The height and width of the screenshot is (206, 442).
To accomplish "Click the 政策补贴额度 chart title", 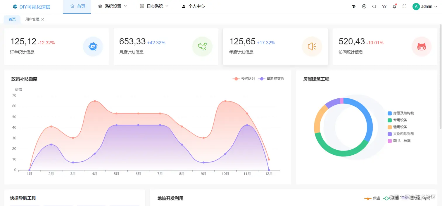I will (24, 79).
